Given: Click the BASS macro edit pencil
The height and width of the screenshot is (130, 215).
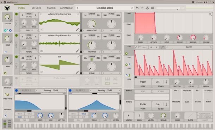Looking at the screenshot, I should tap(11, 63).
